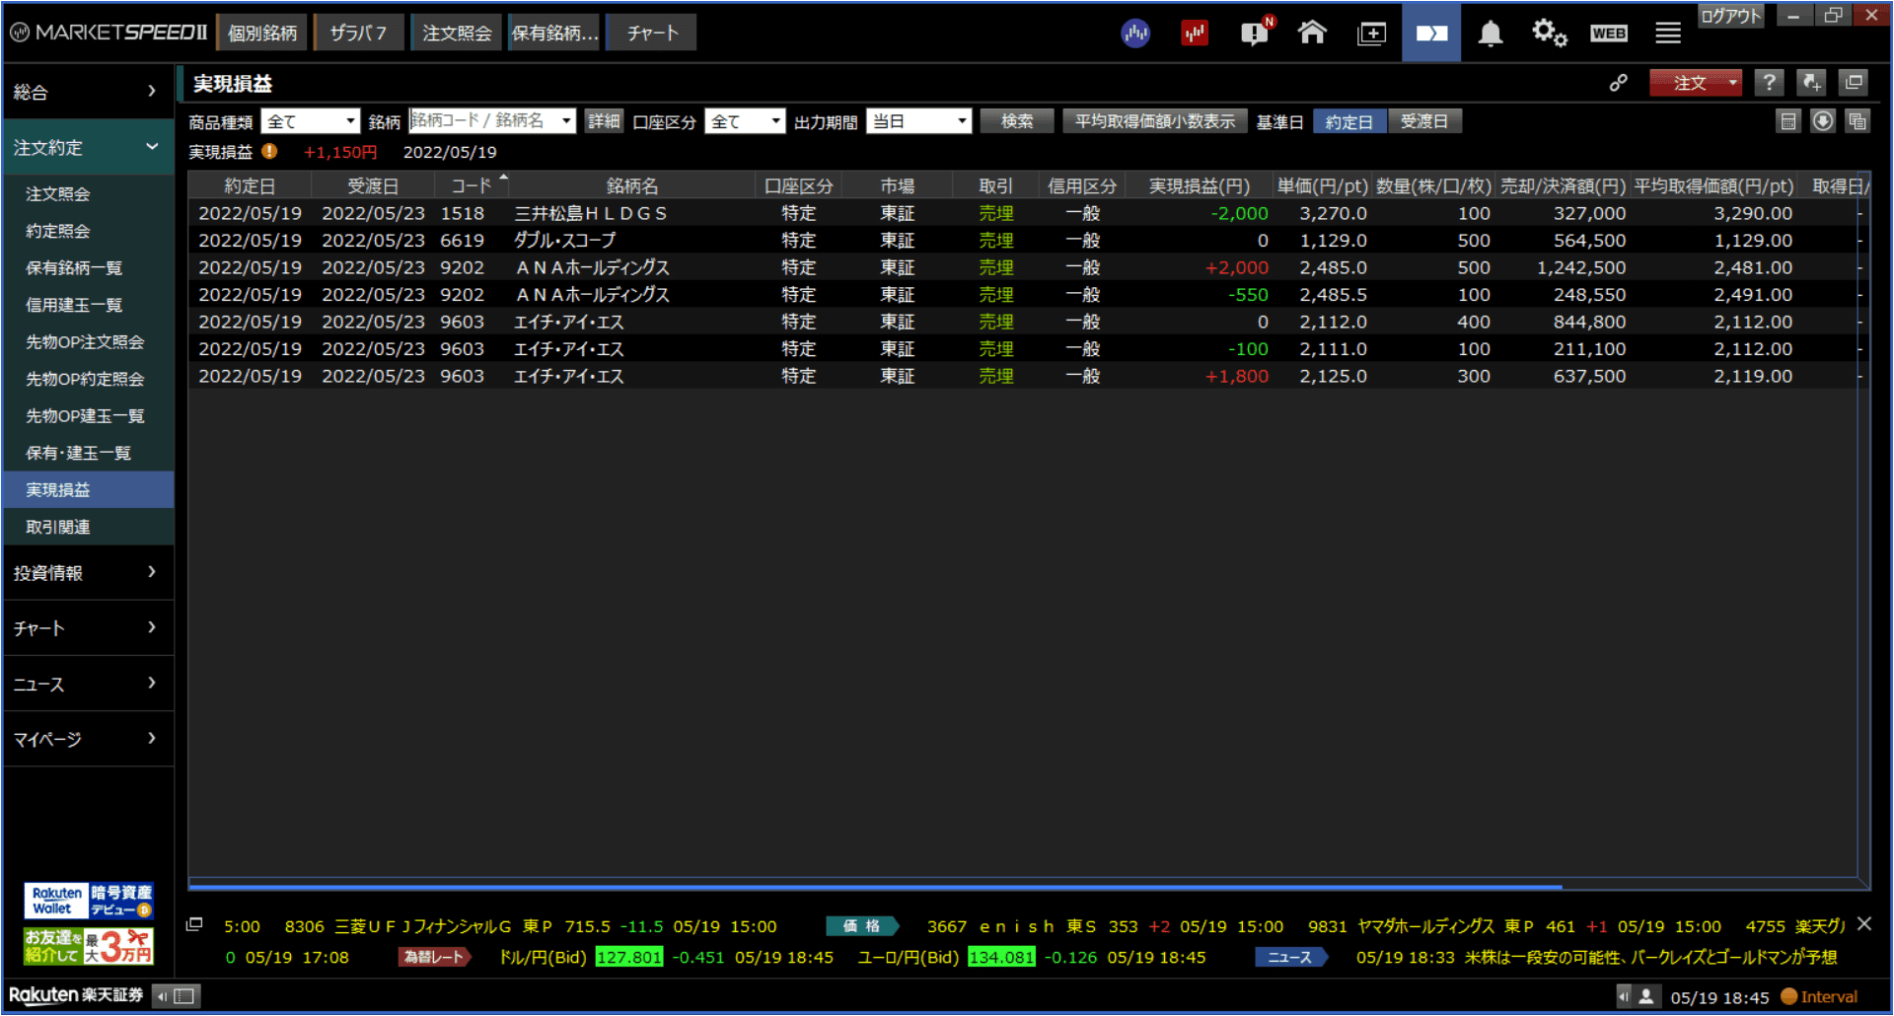Viewport: 1894px width, 1016px height.
Task: Click the speaker panel icon beside Rakuten logo
Action: coord(178,996)
